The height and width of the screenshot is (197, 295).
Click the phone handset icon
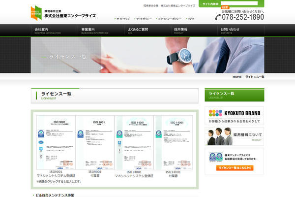218,17
